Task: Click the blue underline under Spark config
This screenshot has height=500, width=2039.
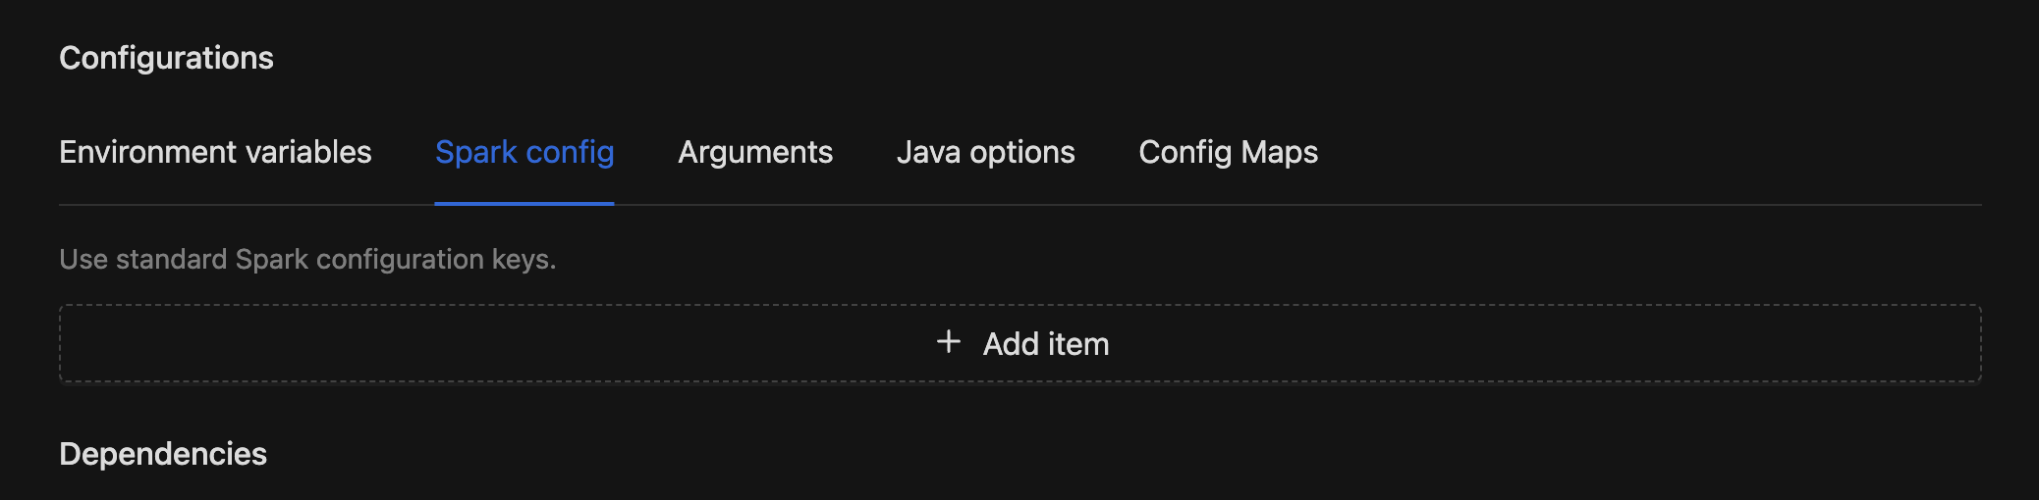Action: point(524,203)
